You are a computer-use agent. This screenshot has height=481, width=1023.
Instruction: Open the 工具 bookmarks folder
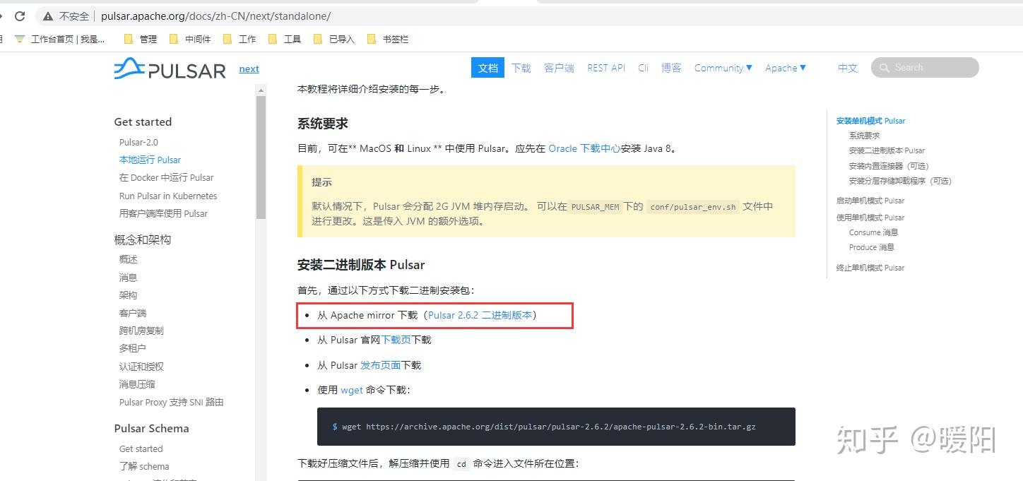coord(290,39)
